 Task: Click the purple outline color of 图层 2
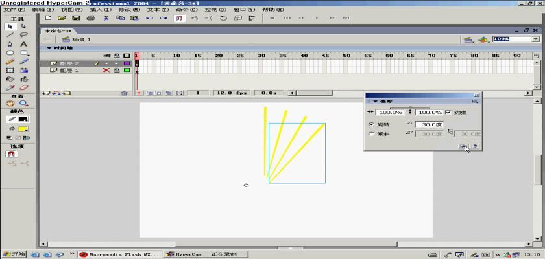tap(127, 63)
